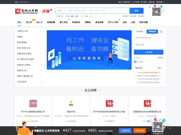This screenshot has width=181, height=135.
Task: Click the 兖州人才网 logo
Action: [26, 11]
